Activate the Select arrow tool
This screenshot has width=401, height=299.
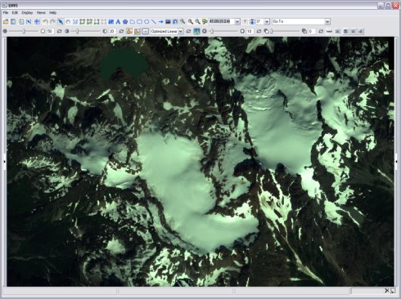(x=61, y=21)
